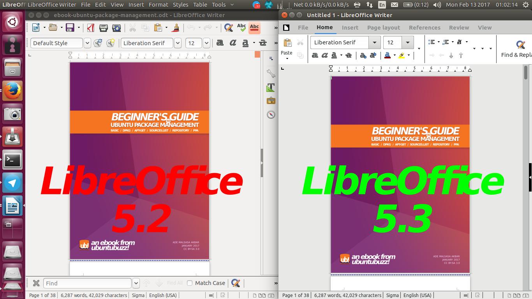Viewport: 532px width, 299px height.
Task: Click Find & Replace button in right Writer
Action: click(516, 49)
